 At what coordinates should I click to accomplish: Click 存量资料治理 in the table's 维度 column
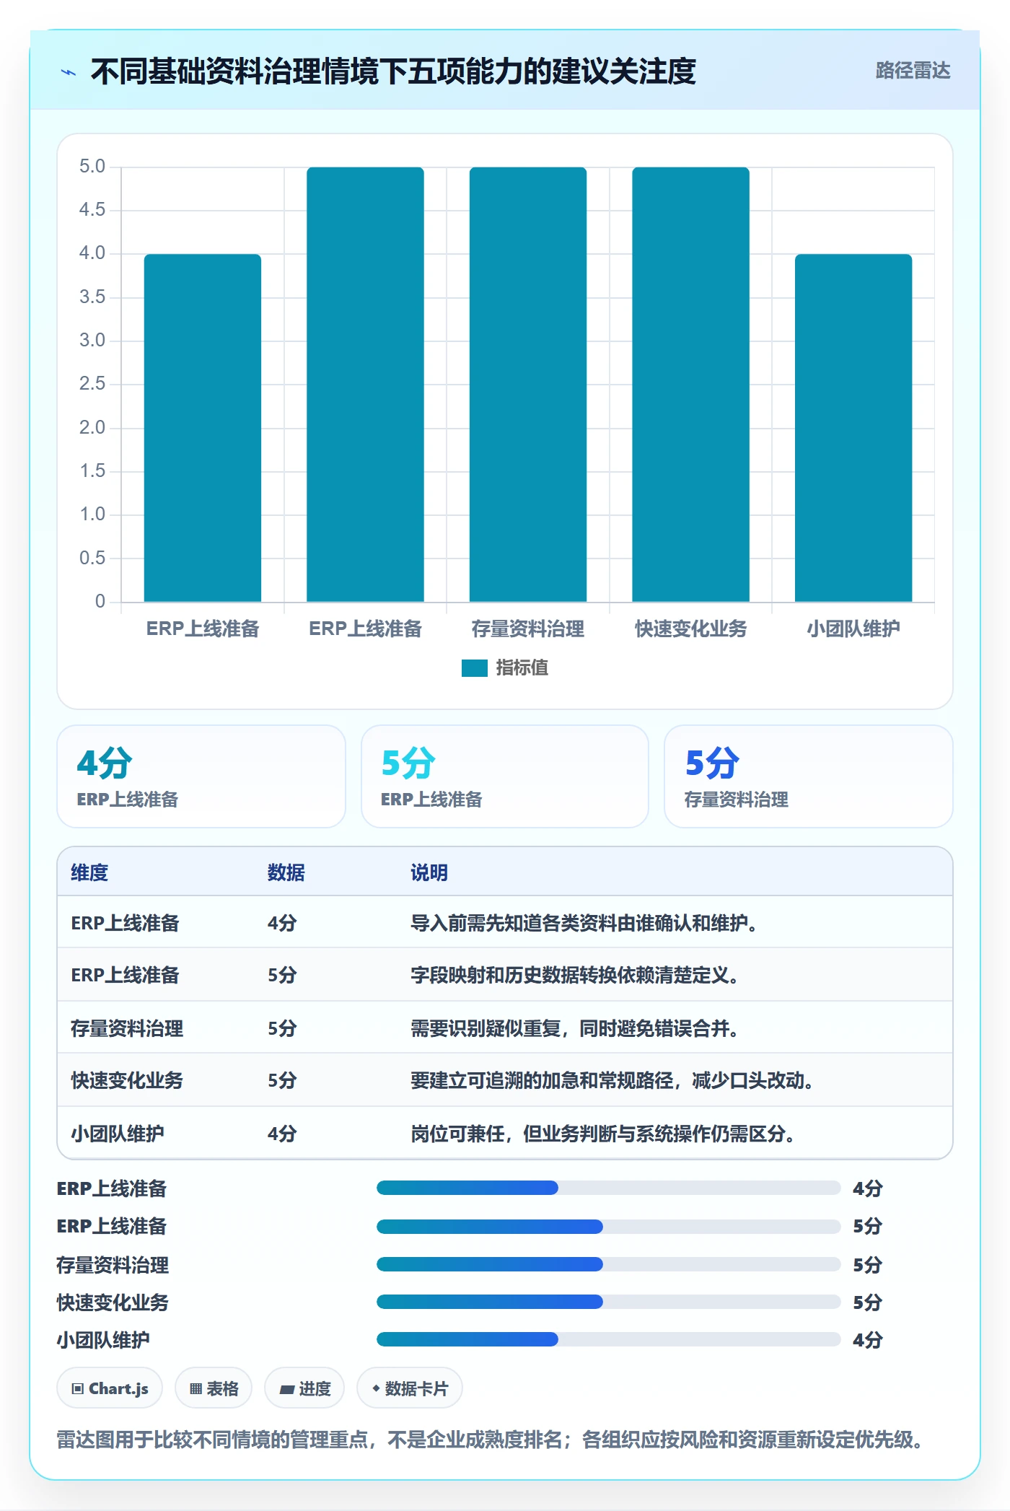127,1028
